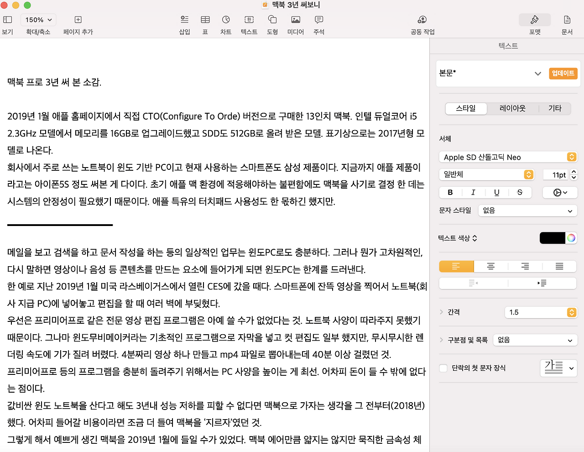Insert a shape with the 도형 icon

[272, 20]
